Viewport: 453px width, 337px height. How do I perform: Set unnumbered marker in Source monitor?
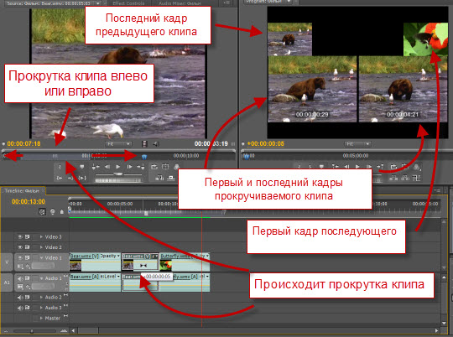point(81,167)
